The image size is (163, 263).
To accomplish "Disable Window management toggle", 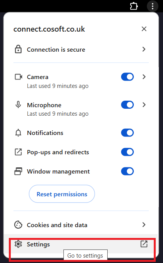I will click(x=127, y=171).
